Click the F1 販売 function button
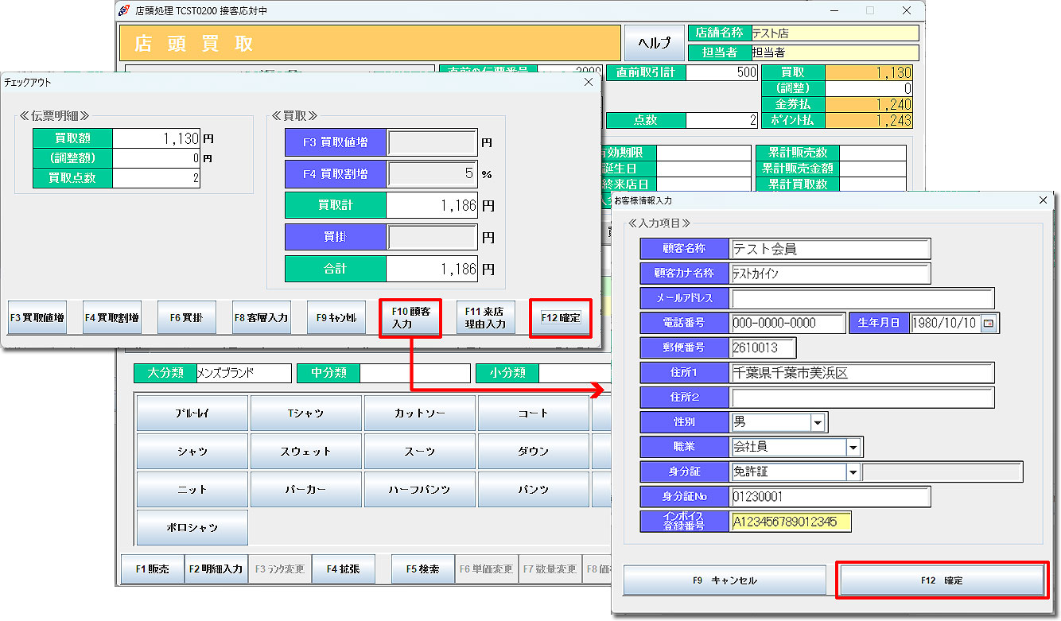Viewport: 1061px width, 621px height. [152, 569]
